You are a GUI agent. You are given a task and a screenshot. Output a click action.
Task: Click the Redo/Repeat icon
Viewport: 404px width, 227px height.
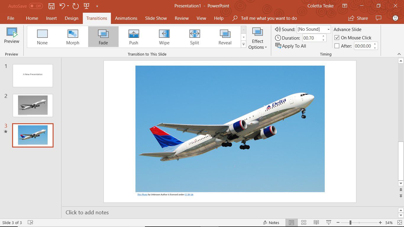(x=76, y=6)
